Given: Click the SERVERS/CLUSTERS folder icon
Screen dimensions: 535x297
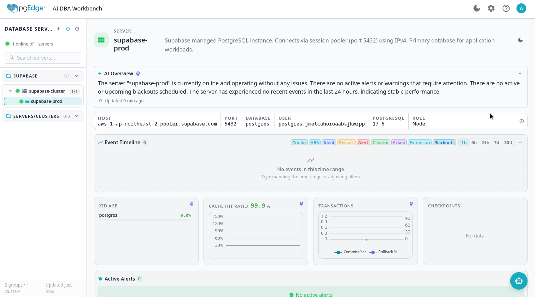Looking at the screenshot, I should click(x=9, y=116).
